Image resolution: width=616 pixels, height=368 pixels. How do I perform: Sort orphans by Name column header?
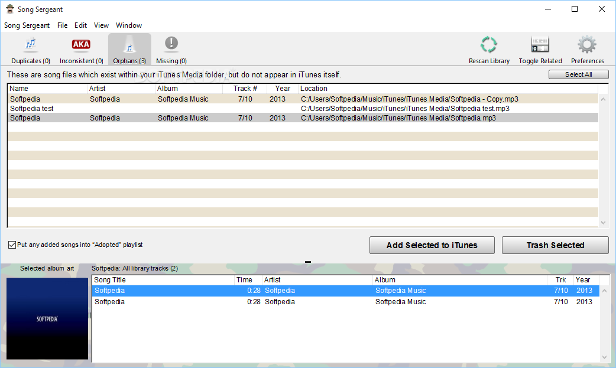pos(47,89)
